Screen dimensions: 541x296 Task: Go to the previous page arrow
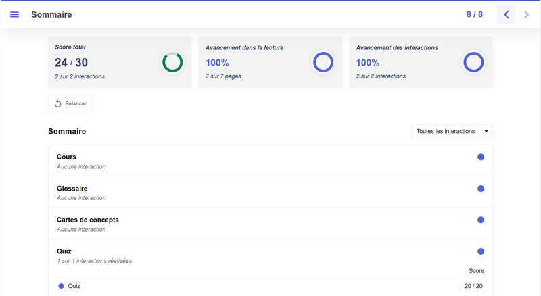click(x=506, y=14)
